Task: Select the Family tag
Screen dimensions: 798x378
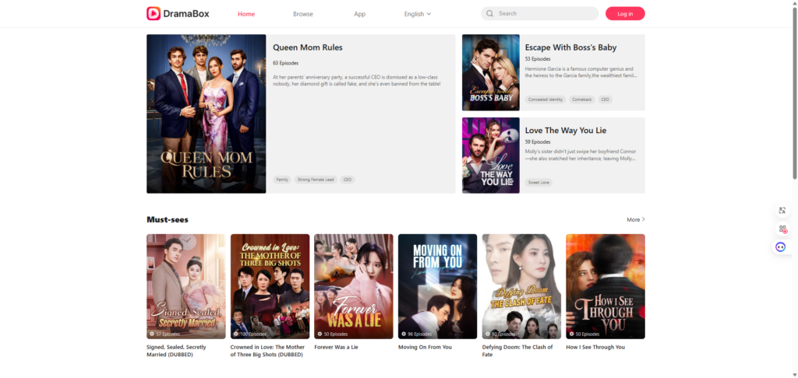Action: pyautogui.click(x=282, y=180)
